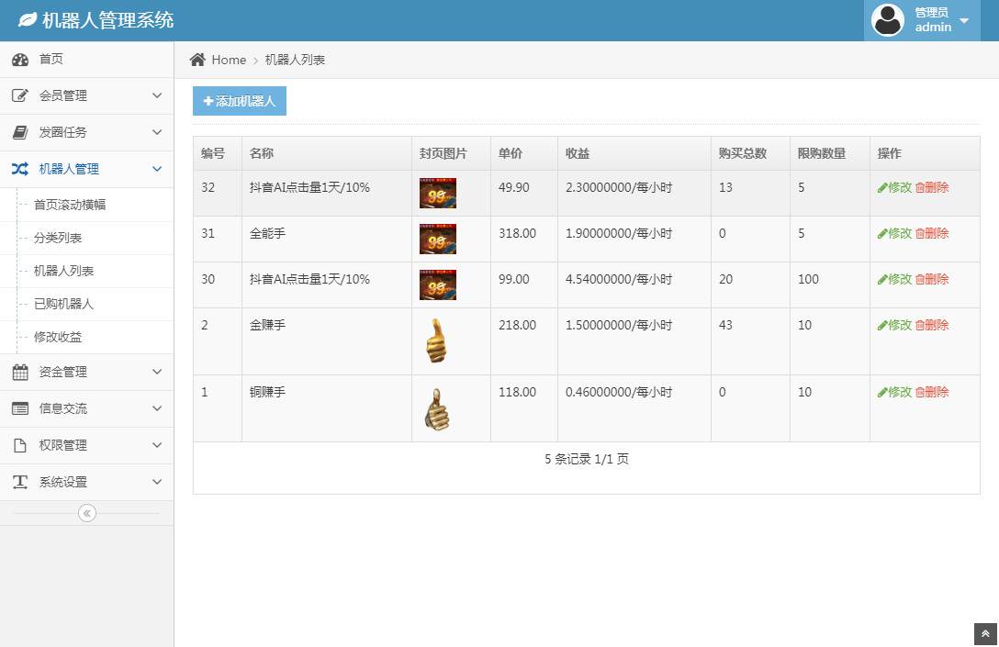Click the 添加机器人 button
999x647 pixels.
pyautogui.click(x=240, y=101)
